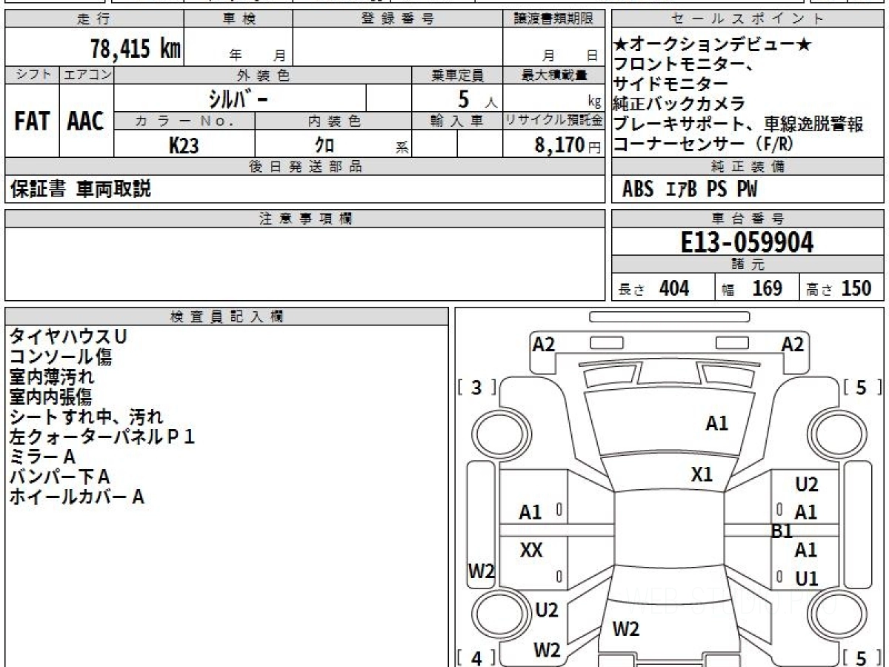Viewport: 889px width, 667px height.
Task: Select inspector note 室内内張傷
Action: [50, 396]
